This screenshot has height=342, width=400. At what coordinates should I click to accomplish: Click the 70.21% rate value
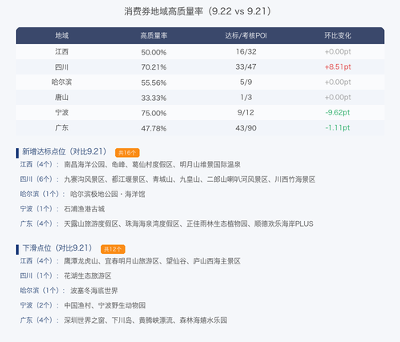point(154,67)
